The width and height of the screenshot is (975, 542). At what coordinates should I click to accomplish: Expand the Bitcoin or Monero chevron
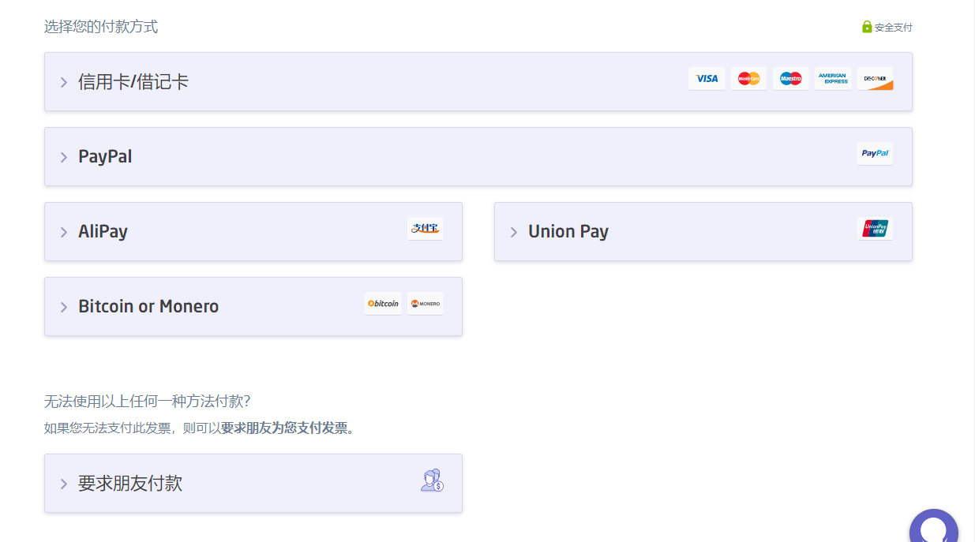pos(64,307)
